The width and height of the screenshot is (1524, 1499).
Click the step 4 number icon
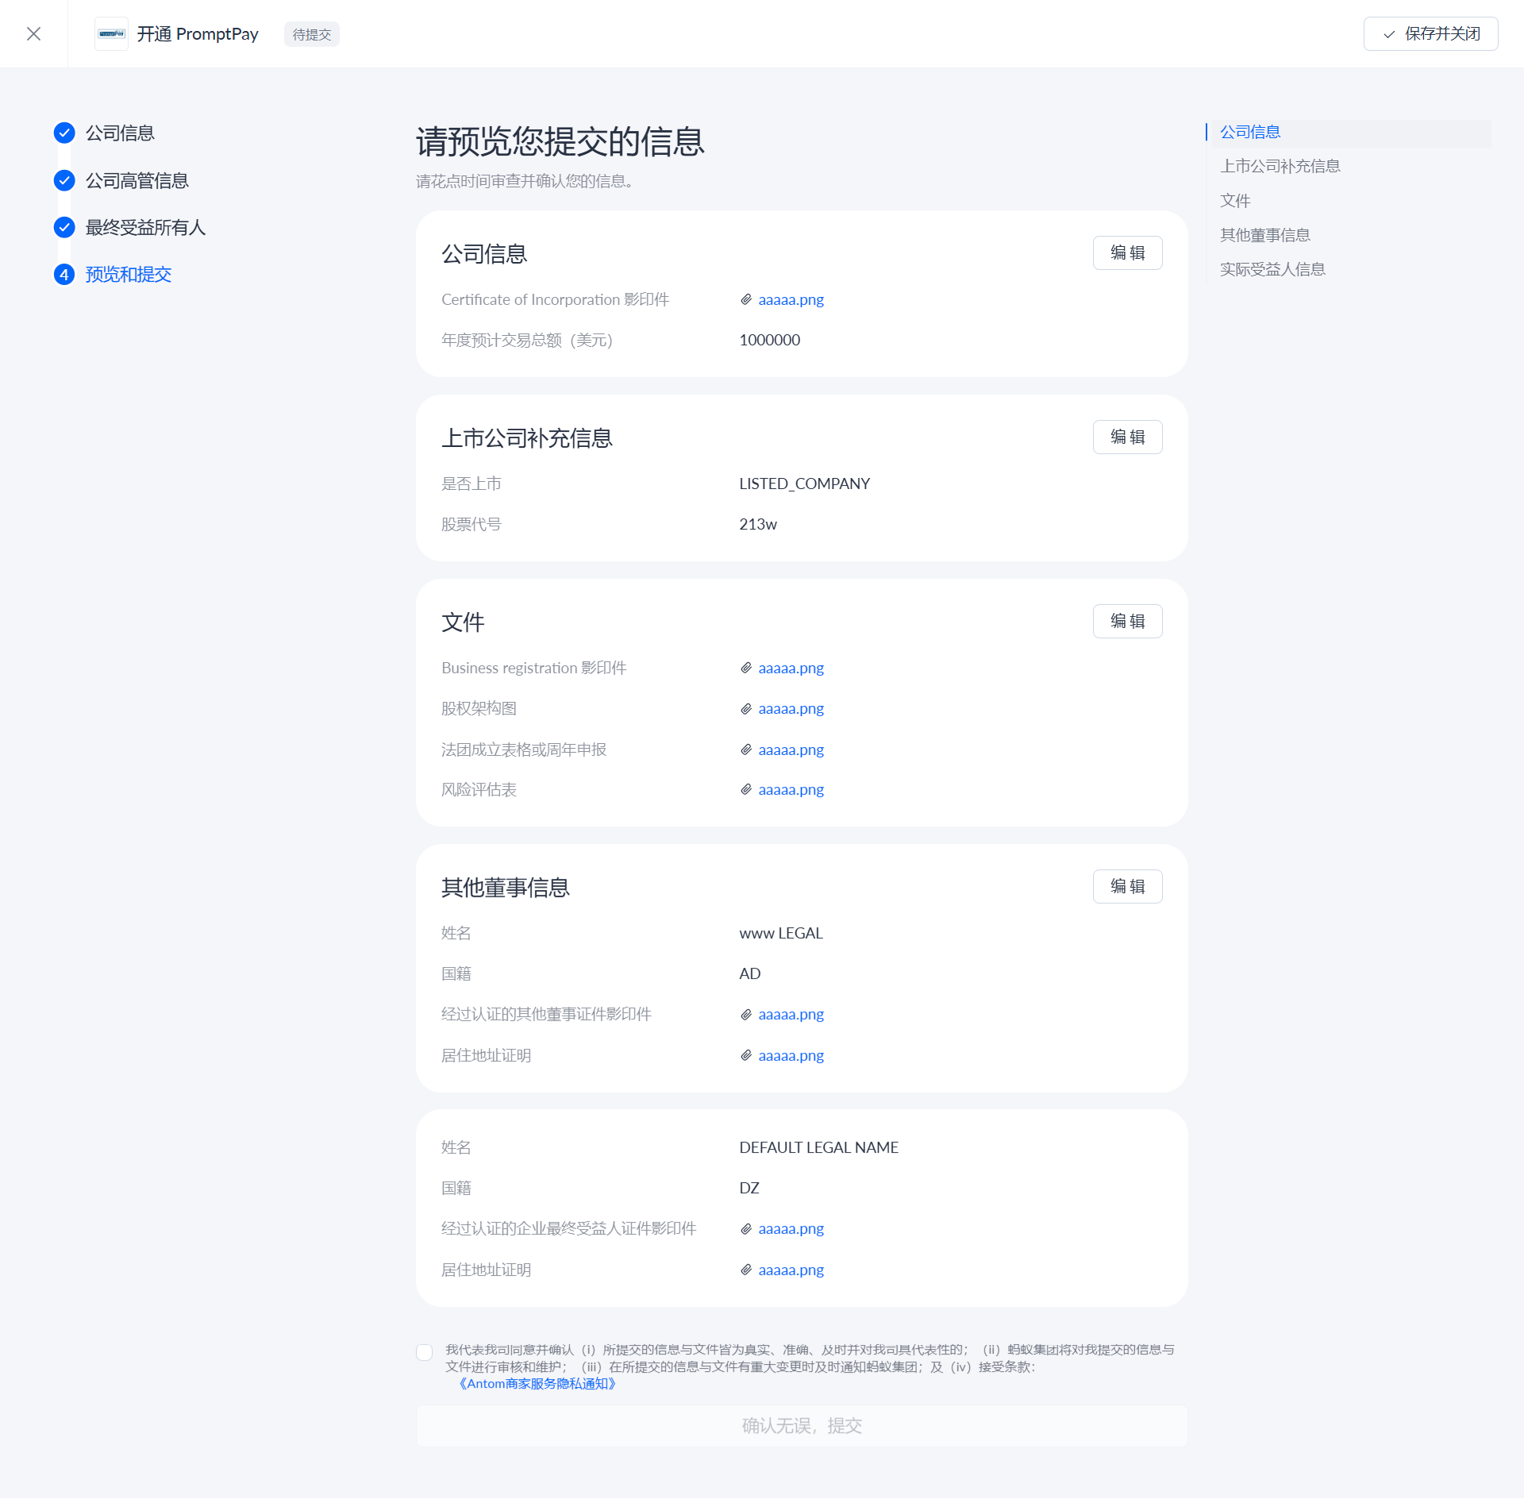64,274
